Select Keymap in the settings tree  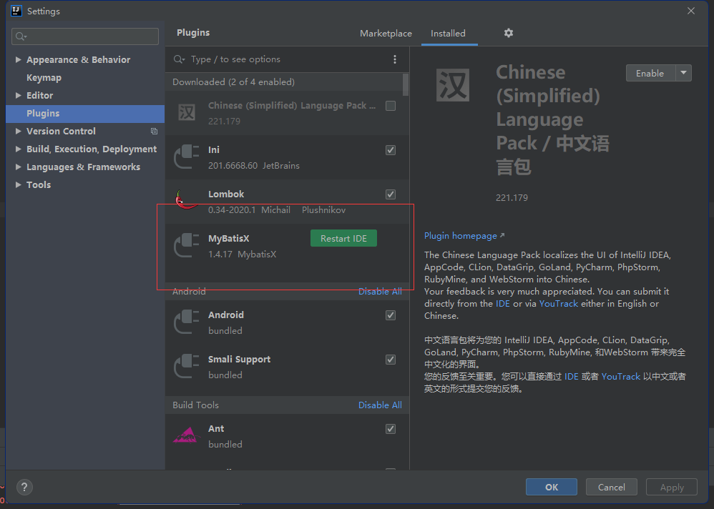(44, 77)
